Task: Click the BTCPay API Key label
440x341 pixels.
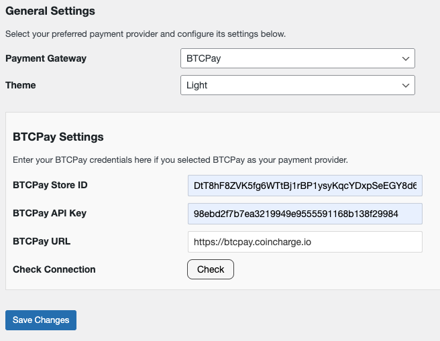Action: (50, 213)
